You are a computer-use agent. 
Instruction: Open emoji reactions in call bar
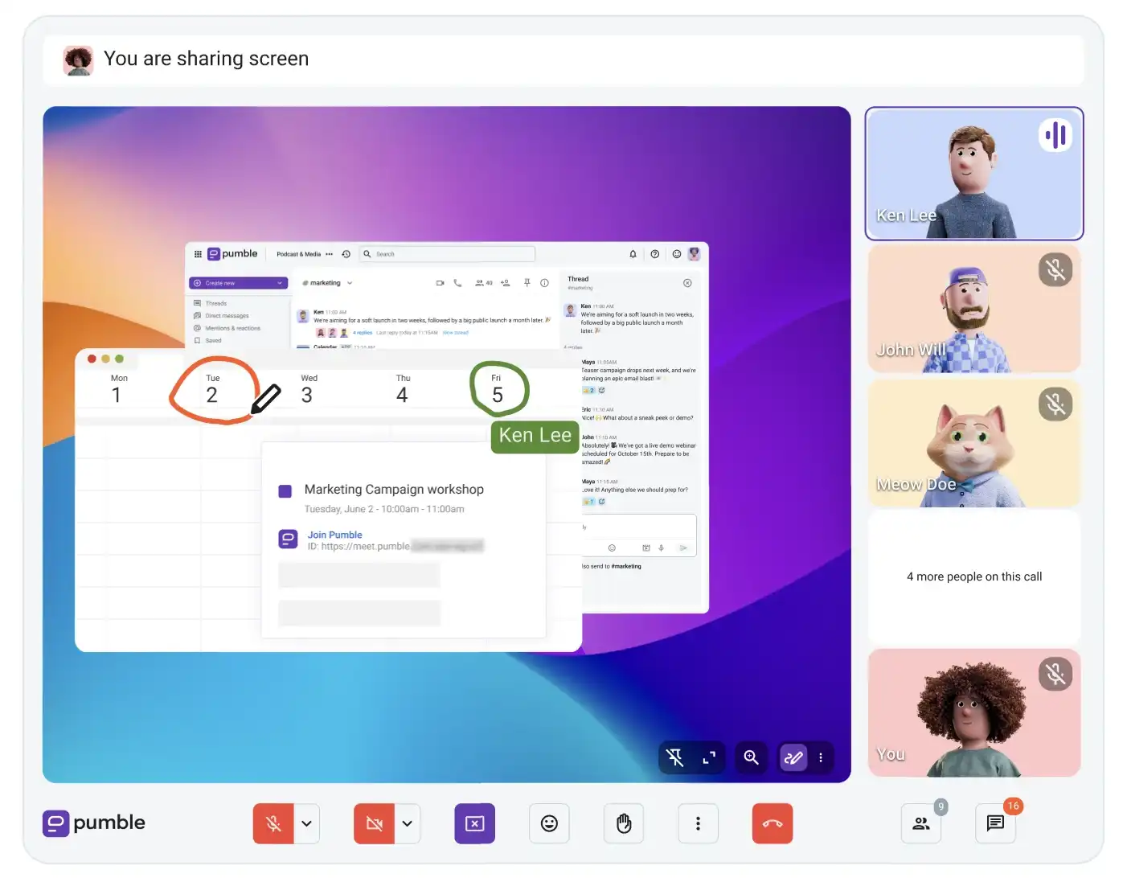point(549,823)
